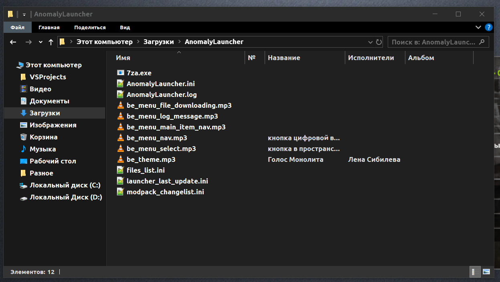
Task: Expand the ribbon with chevron
Action: (x=478, y=27)
